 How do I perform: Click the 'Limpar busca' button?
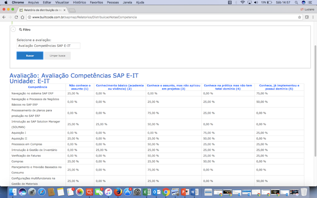pos(57,55)
